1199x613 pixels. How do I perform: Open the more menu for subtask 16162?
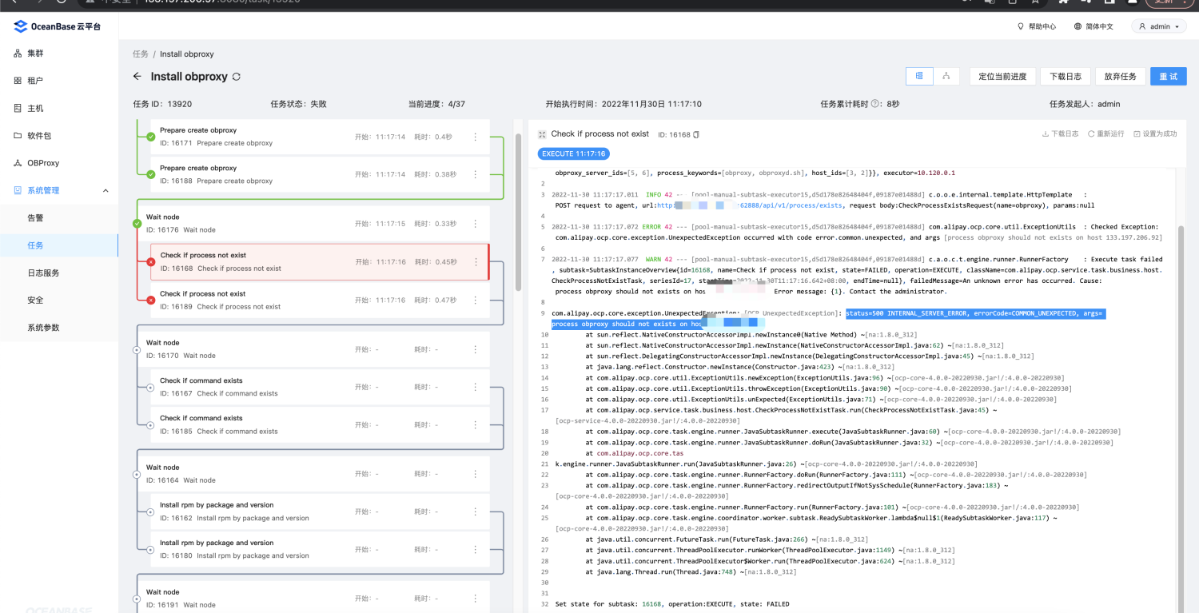pyautogui.click(x=476, y=511)
